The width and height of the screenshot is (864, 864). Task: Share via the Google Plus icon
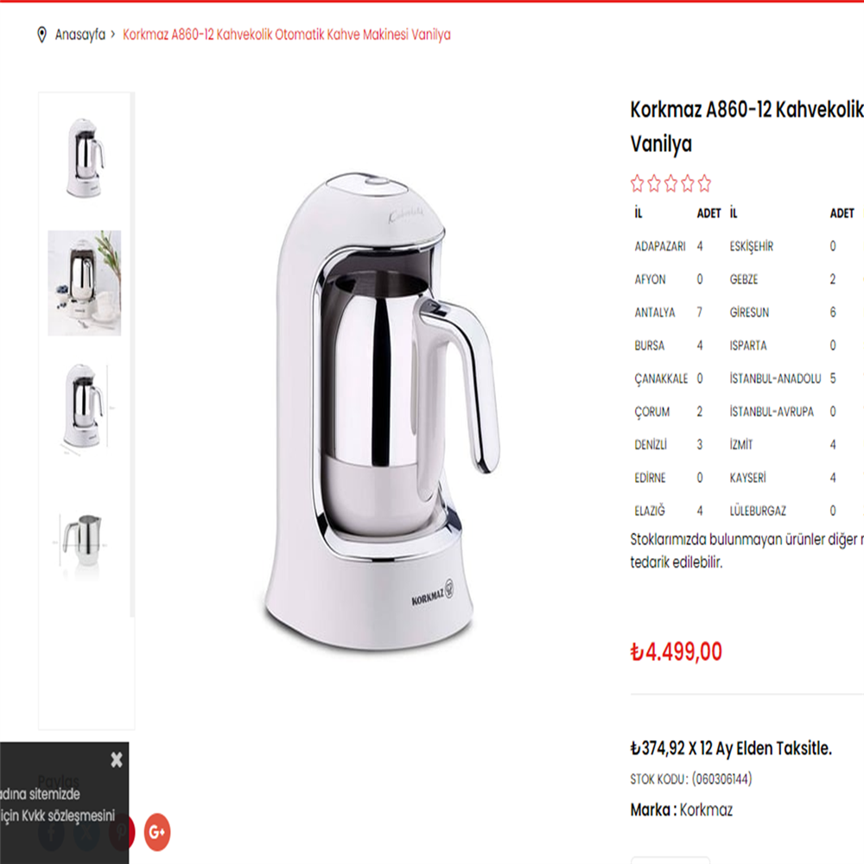pos(157,831)
